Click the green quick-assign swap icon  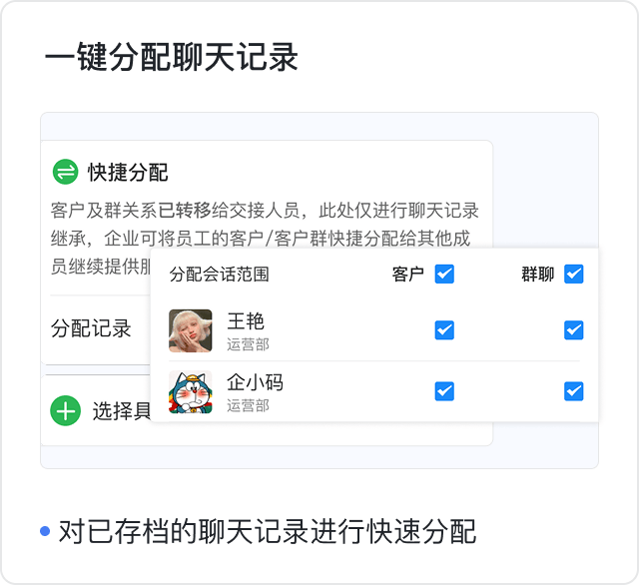pyautogui.click(x=65, y=172)
